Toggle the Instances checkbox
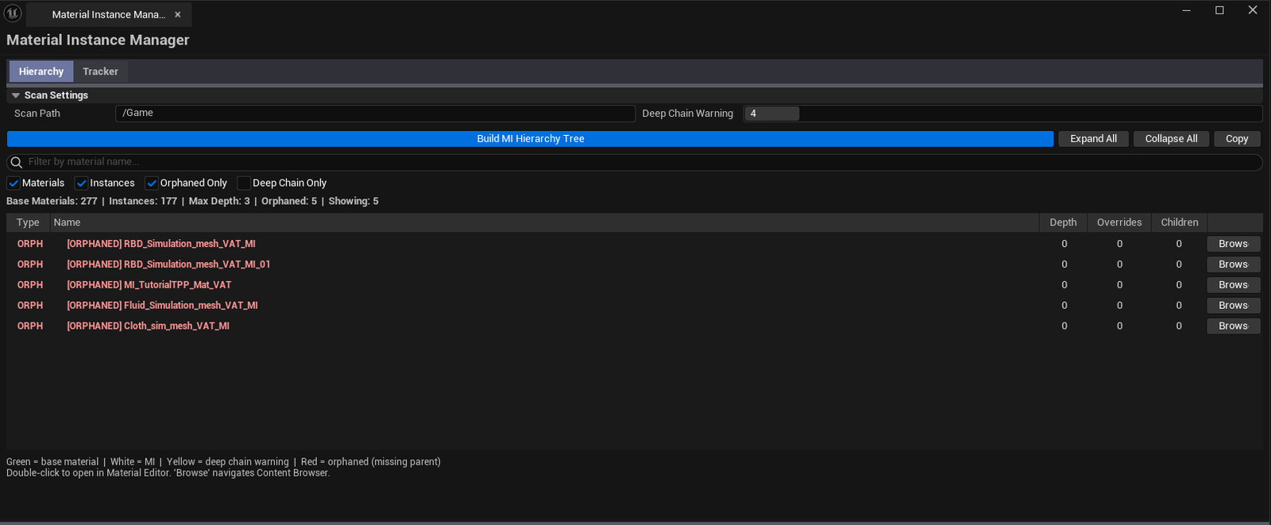1271x525 pixels. 81,183
